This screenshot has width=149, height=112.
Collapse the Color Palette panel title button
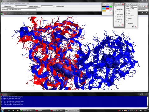[112, 4]
